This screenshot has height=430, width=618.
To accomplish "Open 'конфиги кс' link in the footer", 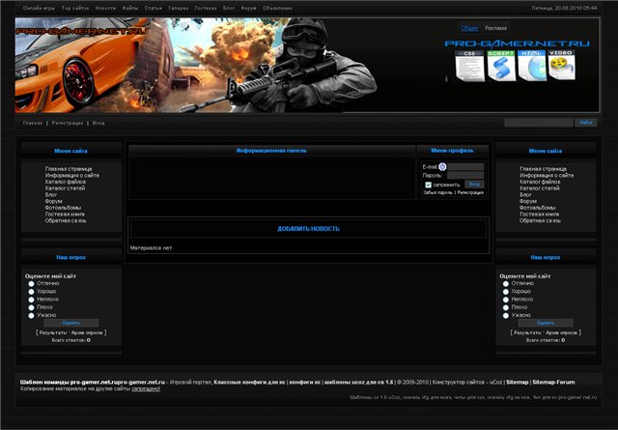I will (x=305, y=383).
